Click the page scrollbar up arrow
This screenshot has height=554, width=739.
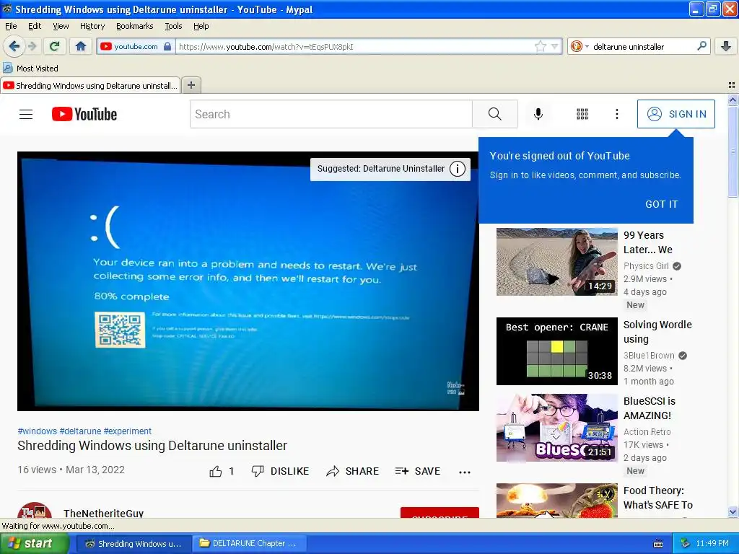733,100
